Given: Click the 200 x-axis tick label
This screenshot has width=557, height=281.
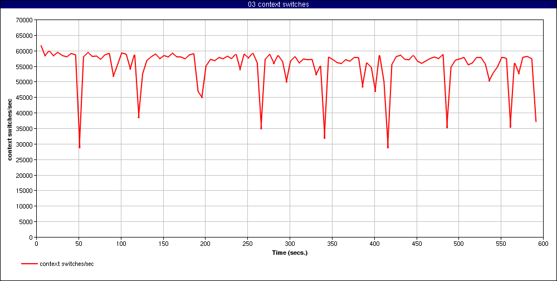Looking at the screenshot, I should pos(206,244).
